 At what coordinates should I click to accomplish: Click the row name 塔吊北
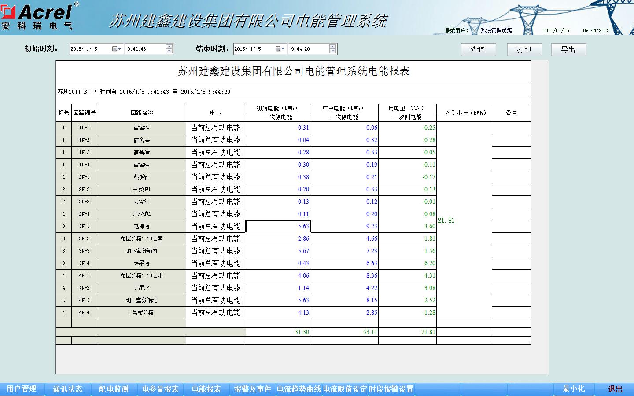click(142, 288)
